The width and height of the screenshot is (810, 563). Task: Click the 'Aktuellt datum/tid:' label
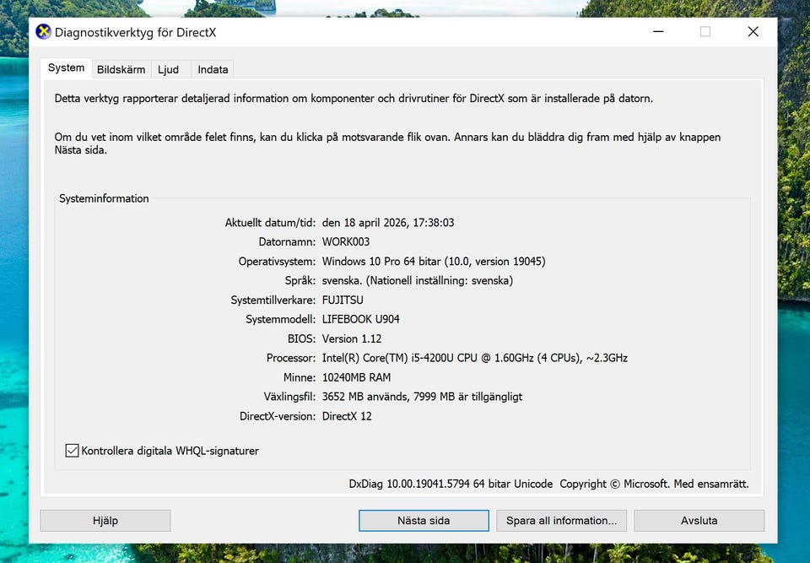coord(270,223)
